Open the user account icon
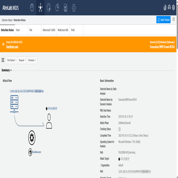 tap(169, 7)
